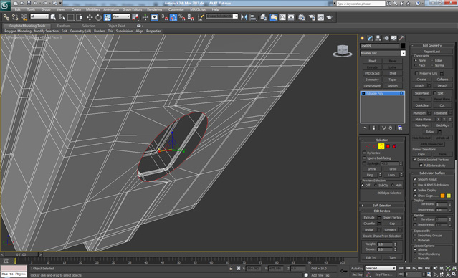Collapse the Edit Geometry rollout
458x278 pixels.
click(432, 46)
